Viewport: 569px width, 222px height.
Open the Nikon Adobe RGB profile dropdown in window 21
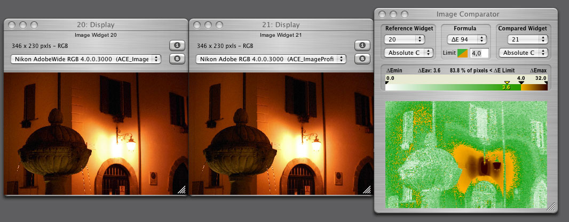[x=271, y=59]
